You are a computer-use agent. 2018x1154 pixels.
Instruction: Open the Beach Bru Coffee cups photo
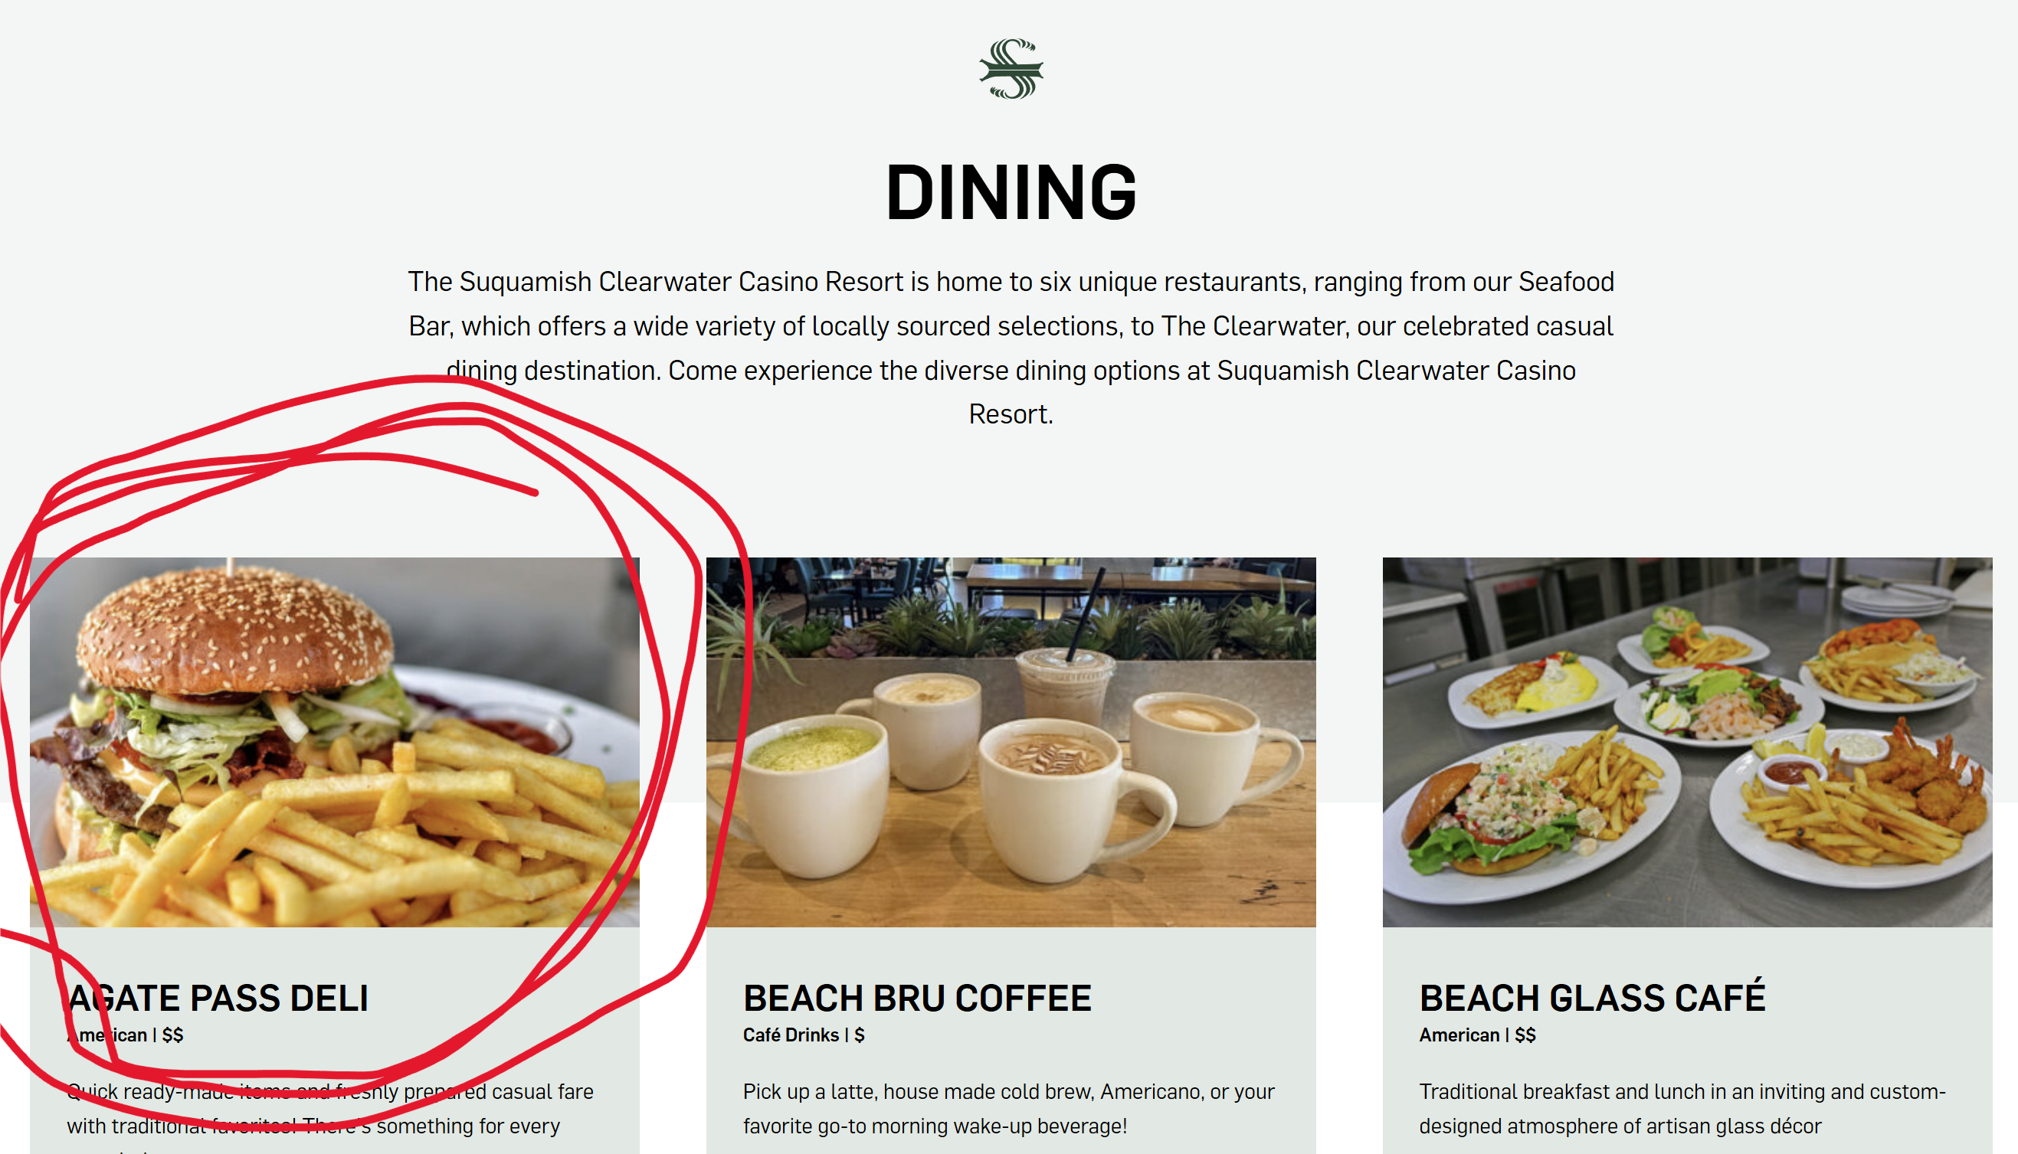click(1011, 742)
